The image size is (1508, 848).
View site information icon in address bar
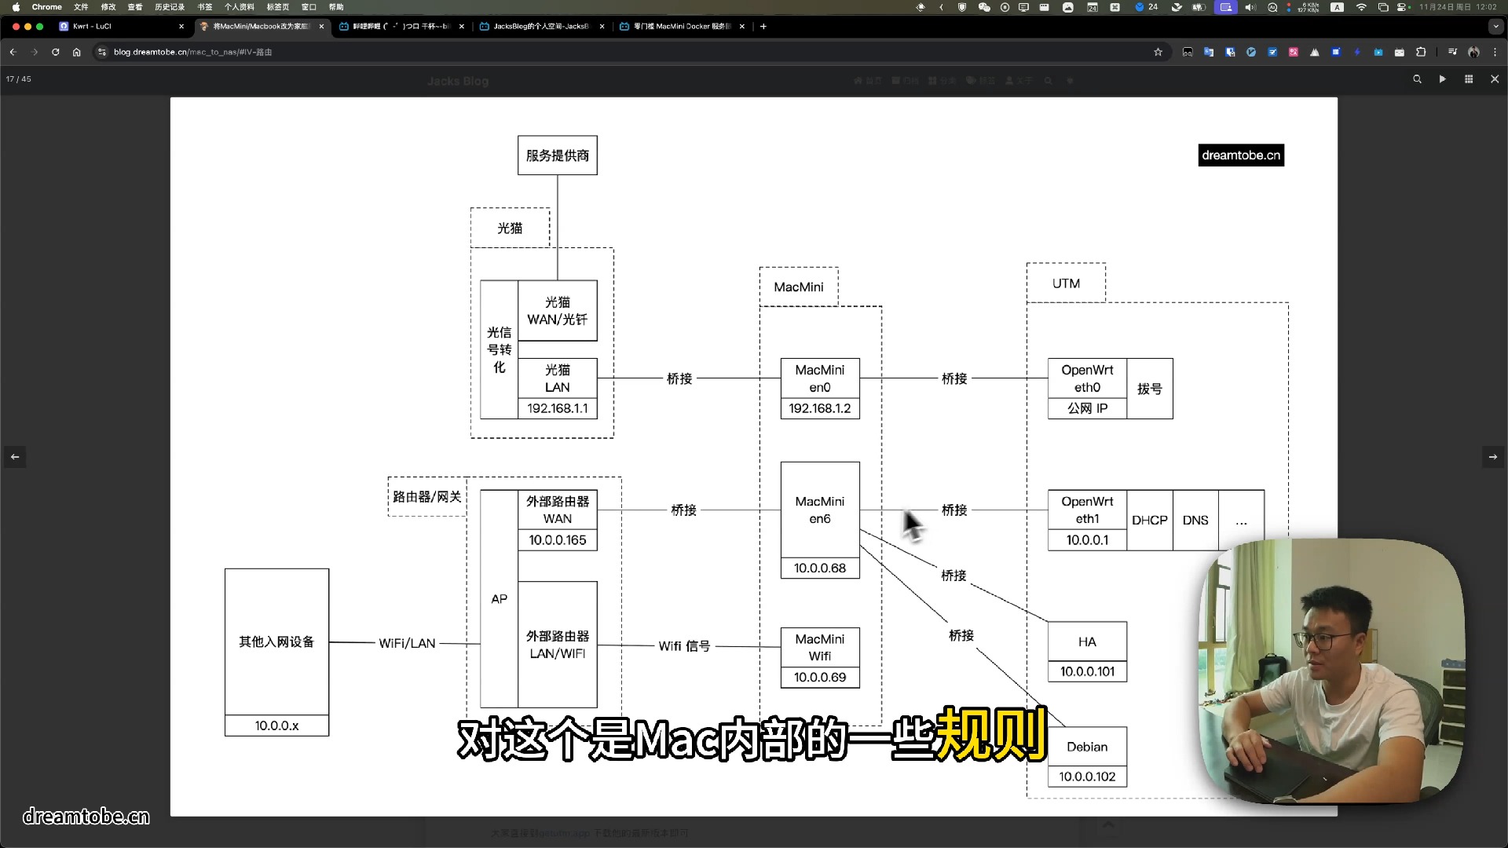pos(101,52)
